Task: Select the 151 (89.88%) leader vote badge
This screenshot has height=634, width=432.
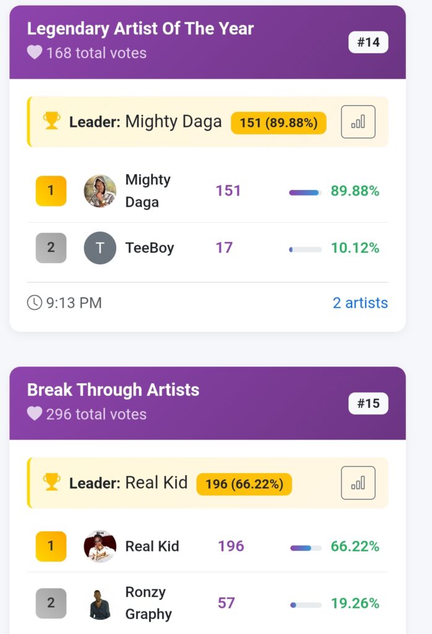Action: (x=279, y=123)
